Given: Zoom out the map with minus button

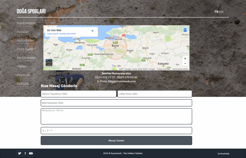Looking at the screenshot, I should pos(185,63).
